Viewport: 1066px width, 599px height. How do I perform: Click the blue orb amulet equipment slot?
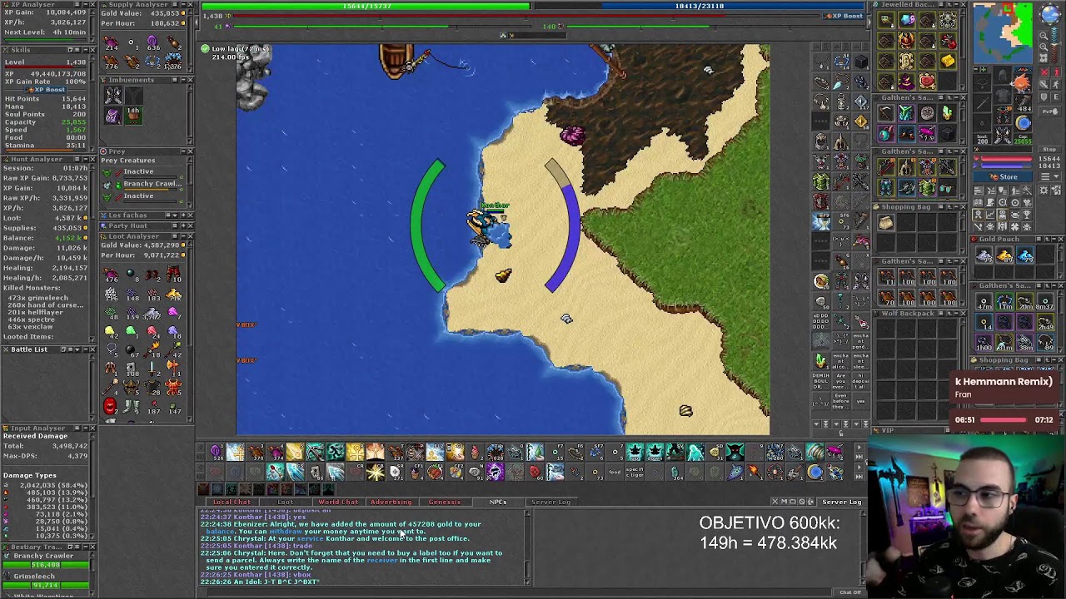tap(1023, 123)
